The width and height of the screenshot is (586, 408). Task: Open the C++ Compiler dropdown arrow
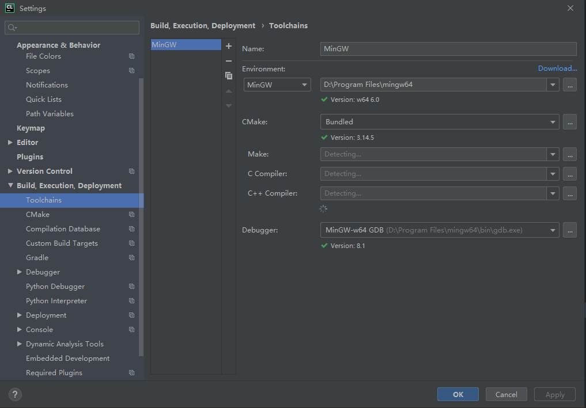553,193
